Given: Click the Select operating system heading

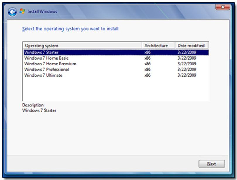Looking at the screenshot, I should click(x=70, y=29).
